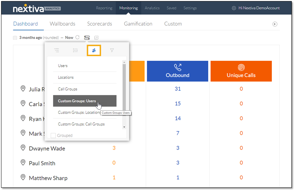Select the Paul Smith row name
This screenshot has width=295, height=191.
pos(42,163)
